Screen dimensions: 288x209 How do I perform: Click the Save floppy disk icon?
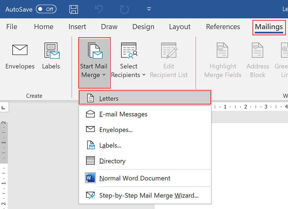point(74,9)
